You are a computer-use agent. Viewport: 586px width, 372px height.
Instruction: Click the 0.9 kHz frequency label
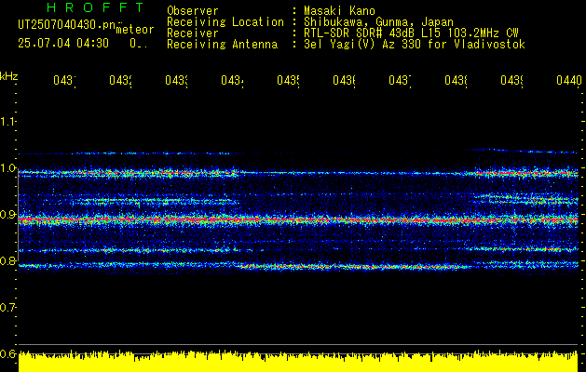pyautogui.click(x=7, y=215)
